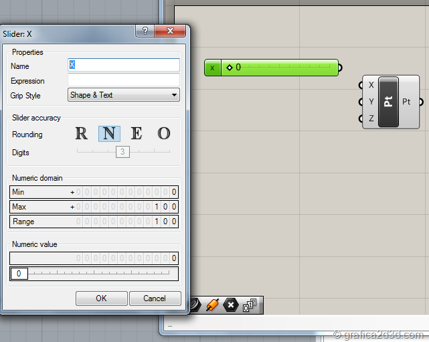Select the N rounding mode icon

(109, 134)
